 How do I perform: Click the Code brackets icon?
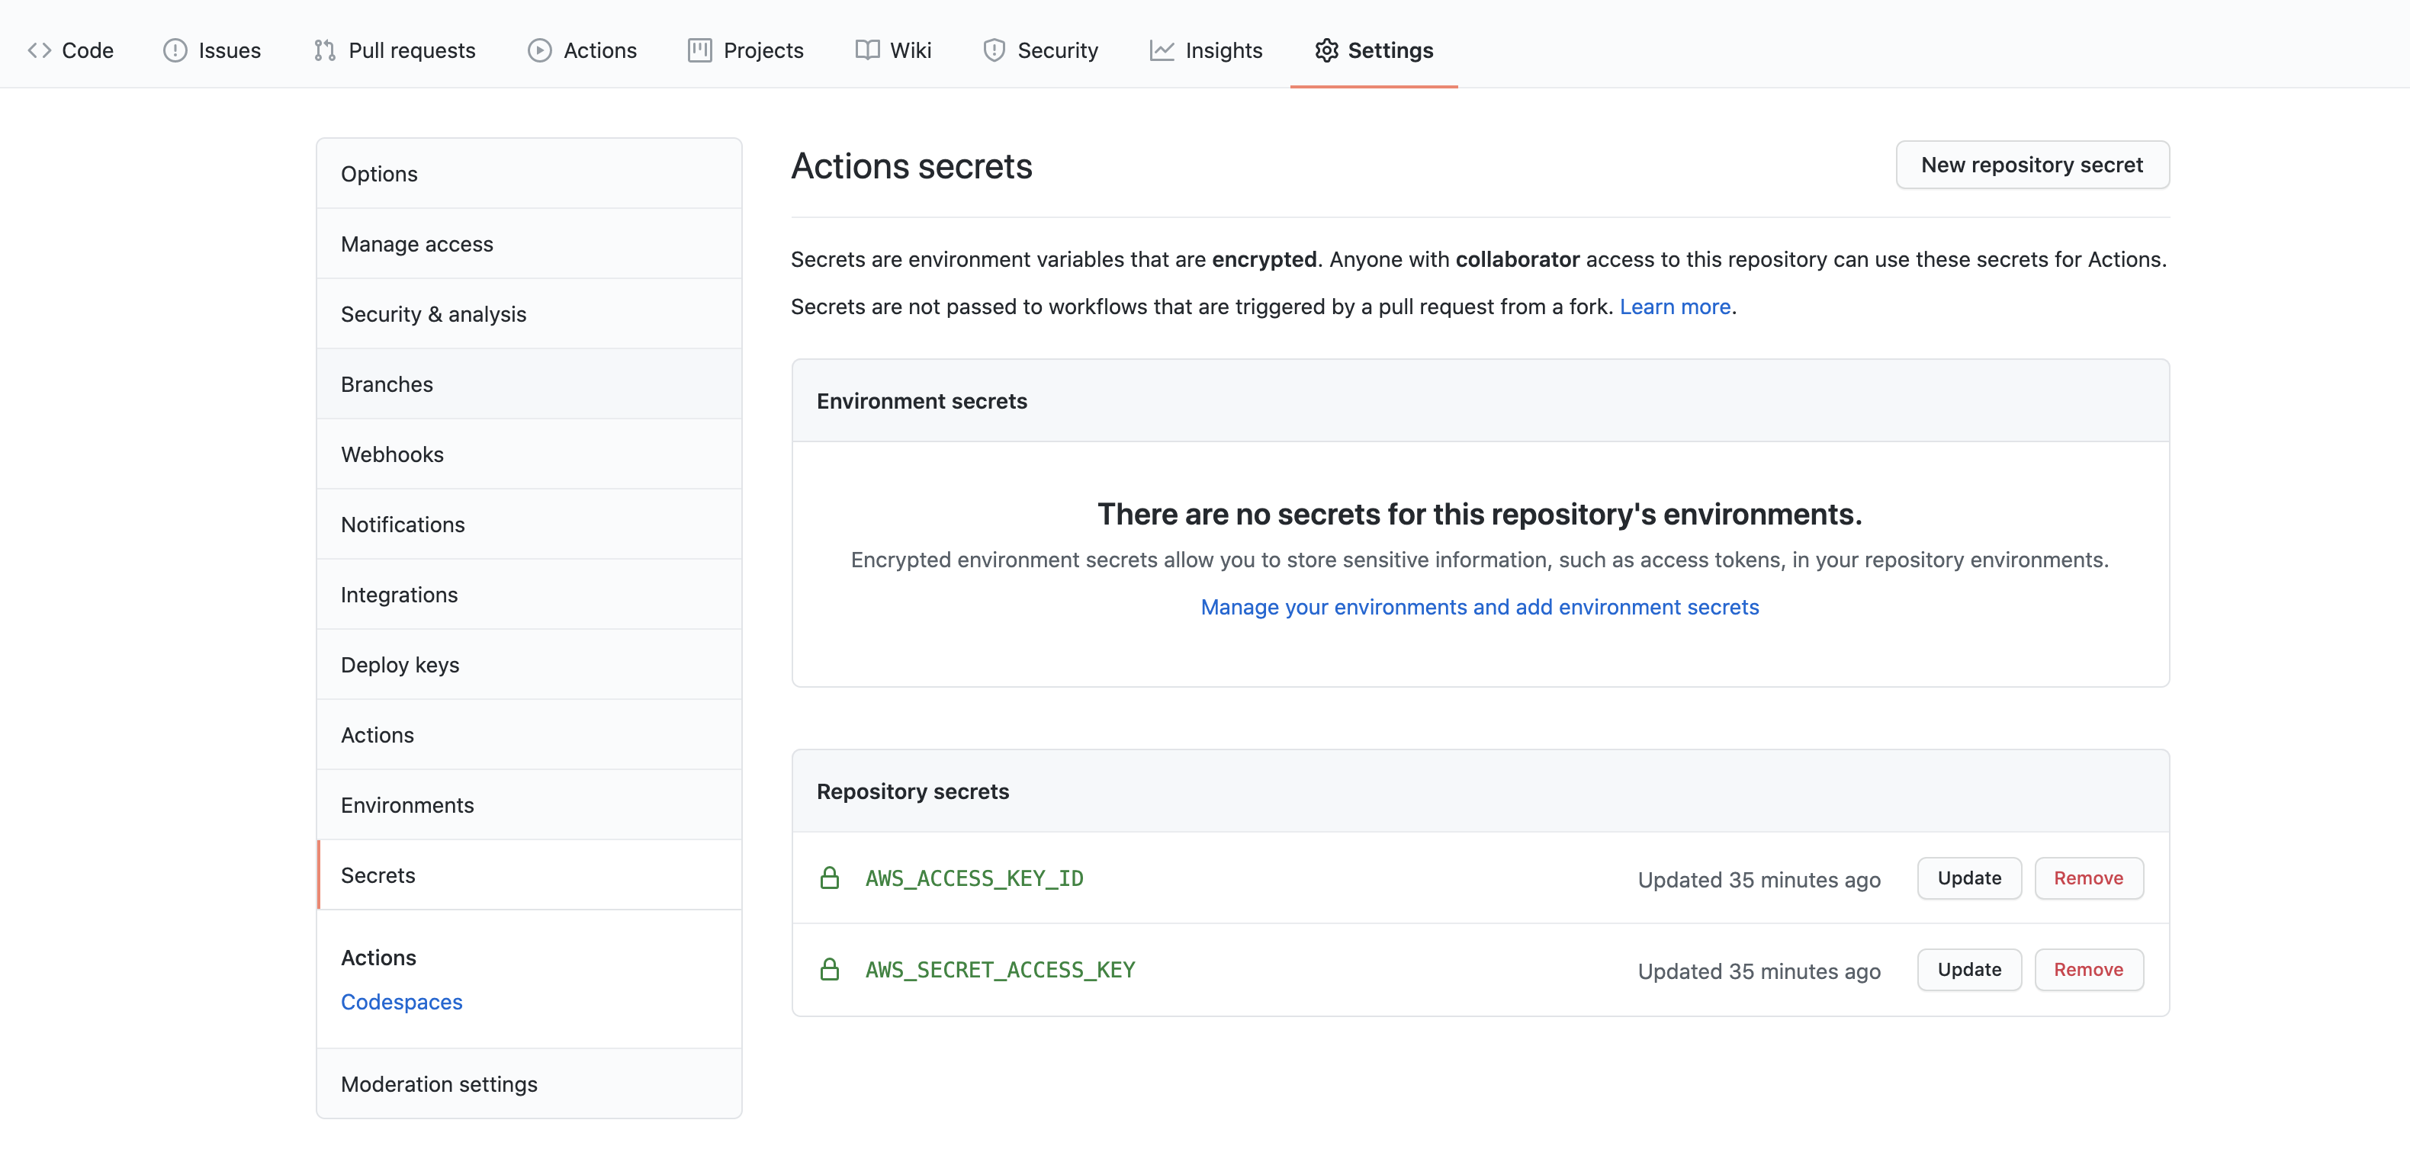coord(40,50)
